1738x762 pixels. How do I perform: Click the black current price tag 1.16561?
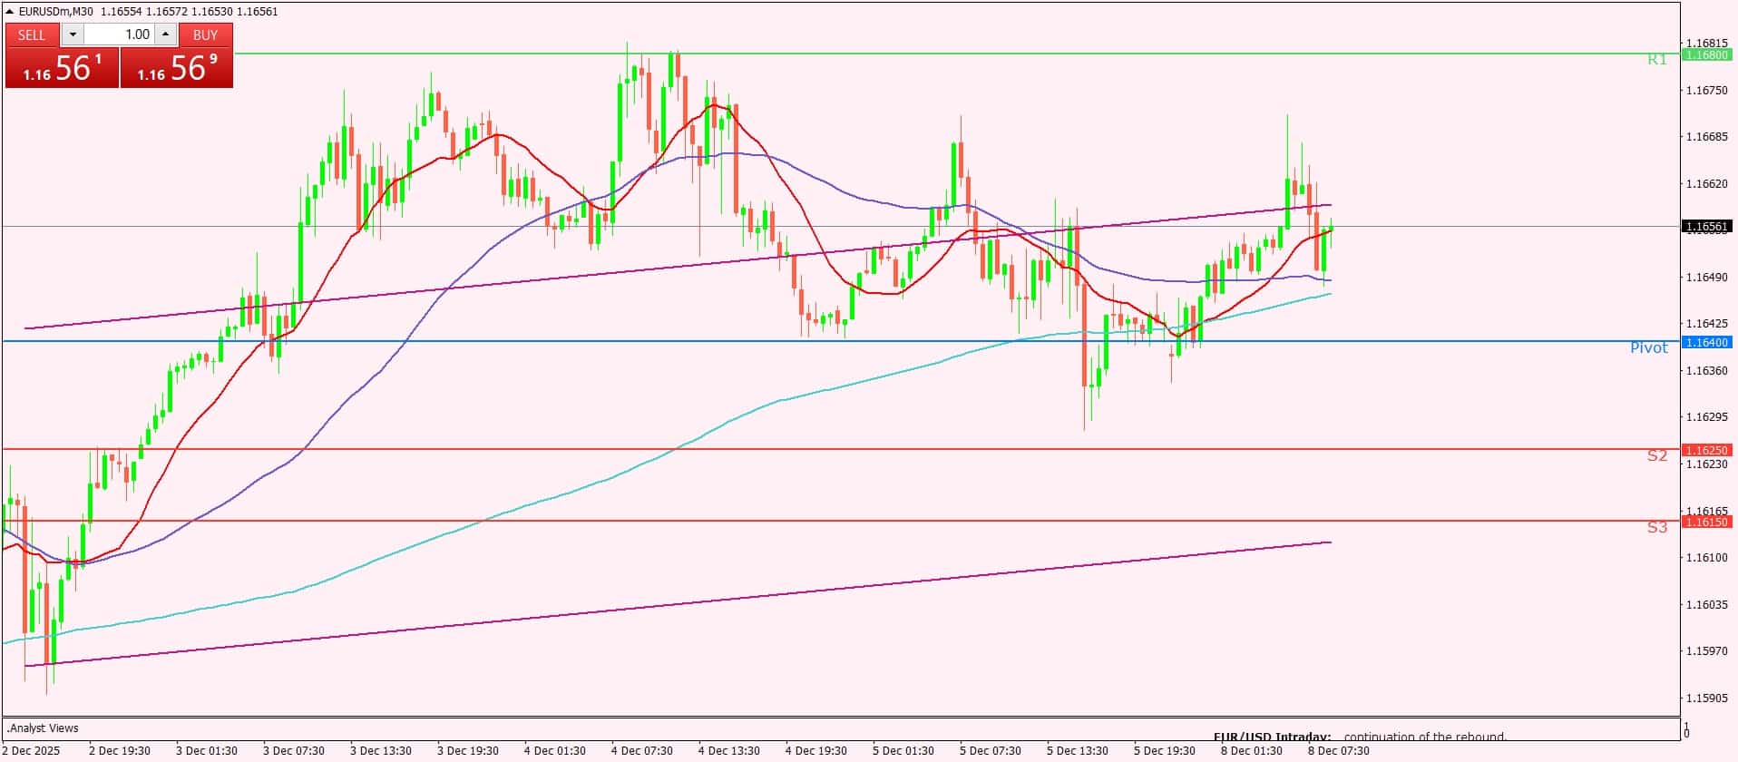tap(1706, 227)
